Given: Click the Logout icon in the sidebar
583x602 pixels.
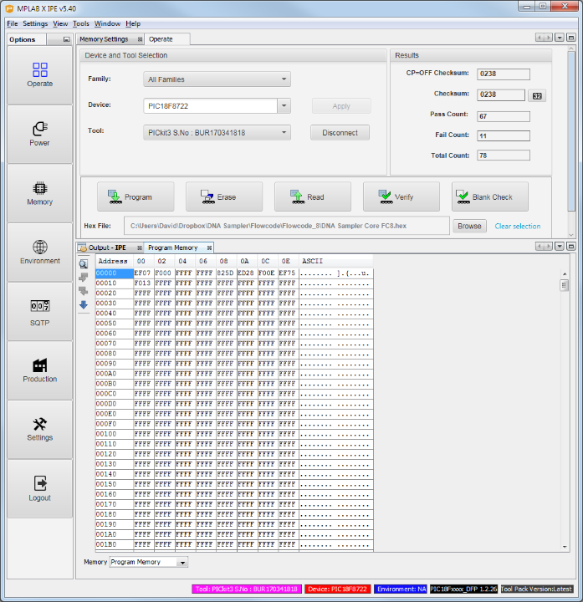Looking at the screenshot, I should coord(40,483).
